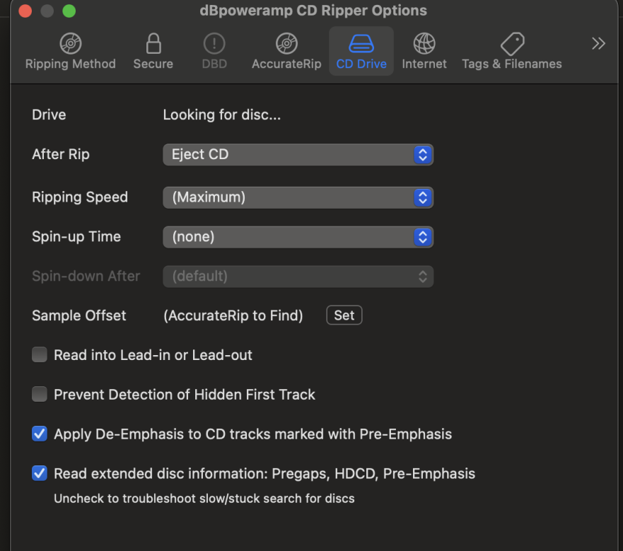
Task: Open the Spin-down After default dropdown
Action: click(298, 277)
